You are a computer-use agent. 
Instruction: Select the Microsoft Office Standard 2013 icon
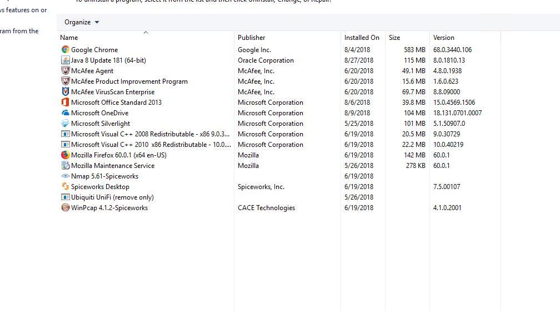(x=66, y=103)
